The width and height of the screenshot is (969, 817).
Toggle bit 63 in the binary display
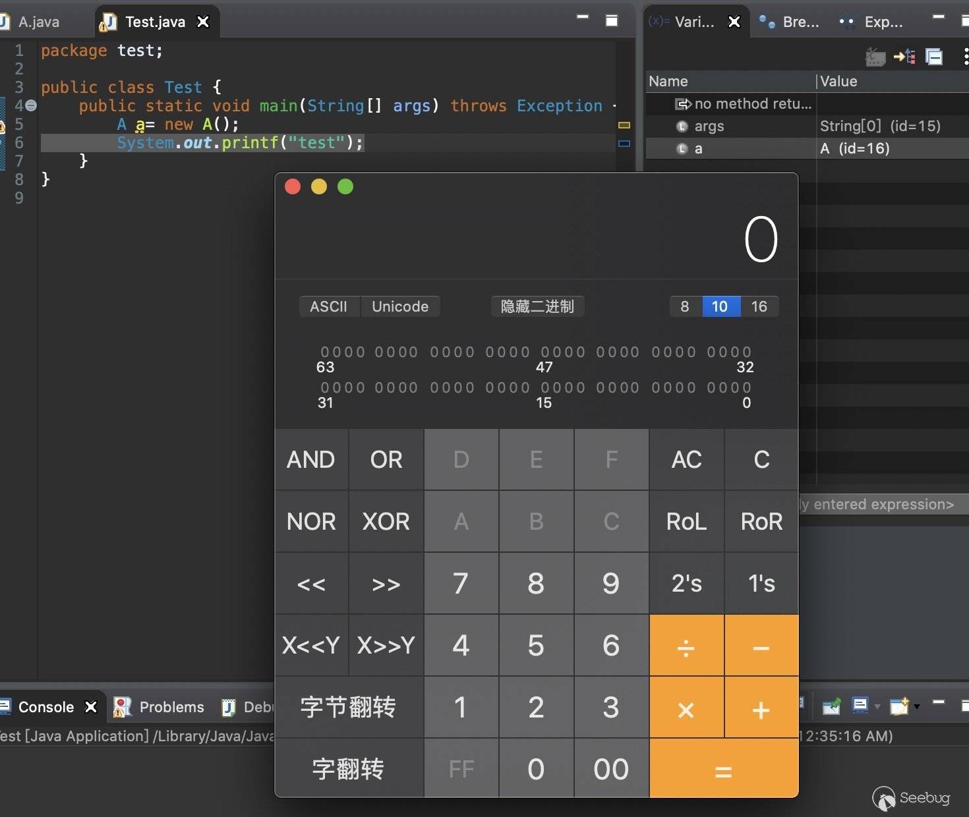(x=325, y=352)
